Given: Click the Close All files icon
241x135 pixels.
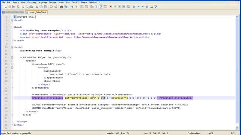Looking at the screenshot, I should [27, 7].
